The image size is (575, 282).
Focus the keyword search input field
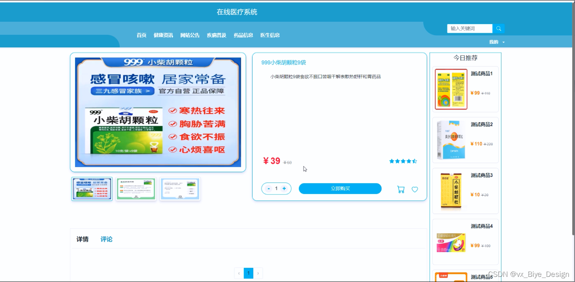[470, 28]
